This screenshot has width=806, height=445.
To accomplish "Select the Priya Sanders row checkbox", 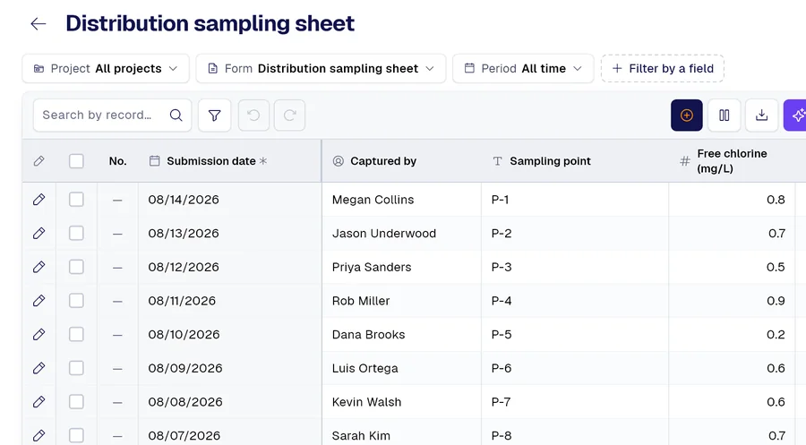I will coord(76,267).
